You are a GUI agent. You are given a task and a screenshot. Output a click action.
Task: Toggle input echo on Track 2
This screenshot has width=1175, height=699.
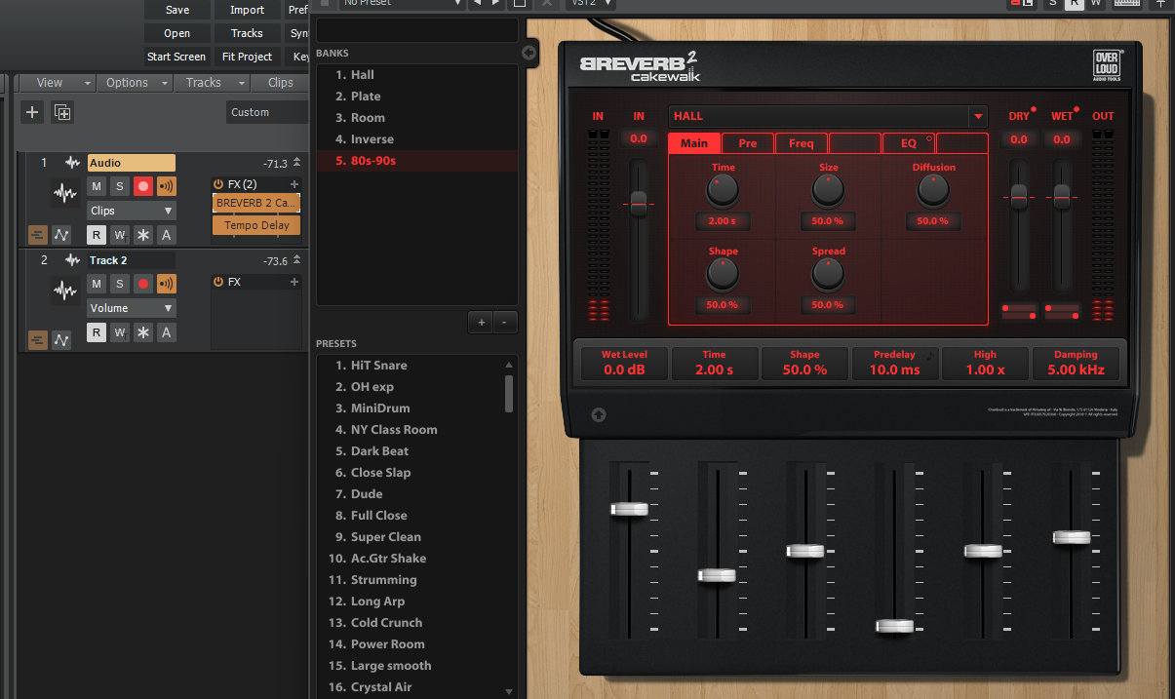tap(167, 284)
